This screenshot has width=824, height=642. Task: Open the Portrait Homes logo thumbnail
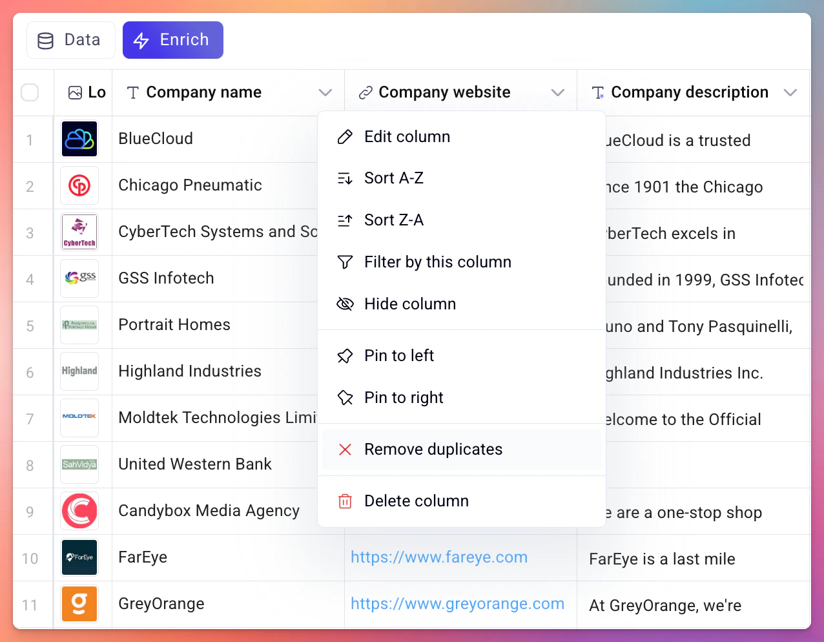point(79,325)
